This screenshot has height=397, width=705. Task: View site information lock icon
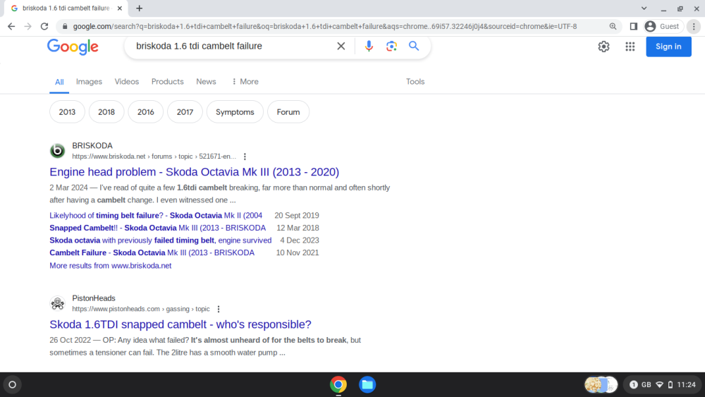pos(65,27)
